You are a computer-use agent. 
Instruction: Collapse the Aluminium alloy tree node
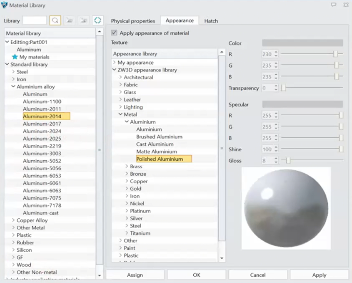[13, 87]
